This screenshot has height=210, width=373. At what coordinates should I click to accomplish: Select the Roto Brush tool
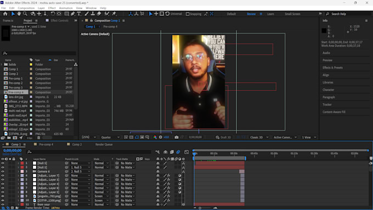pos(107,14)
